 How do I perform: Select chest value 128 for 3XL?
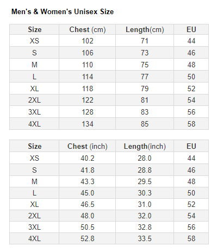[x=88, y=112]
